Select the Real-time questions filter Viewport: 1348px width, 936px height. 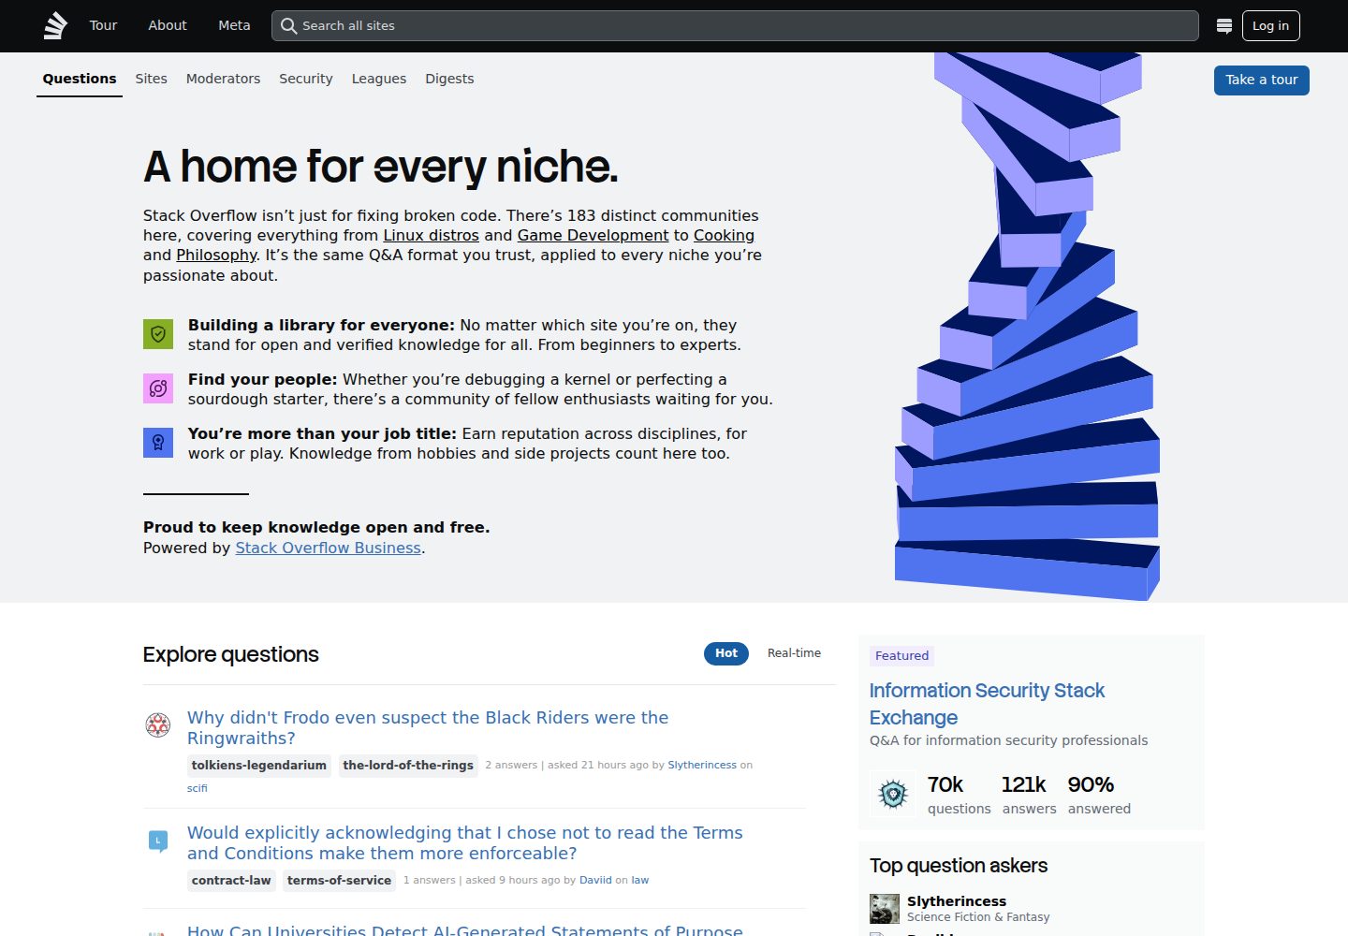794,653
